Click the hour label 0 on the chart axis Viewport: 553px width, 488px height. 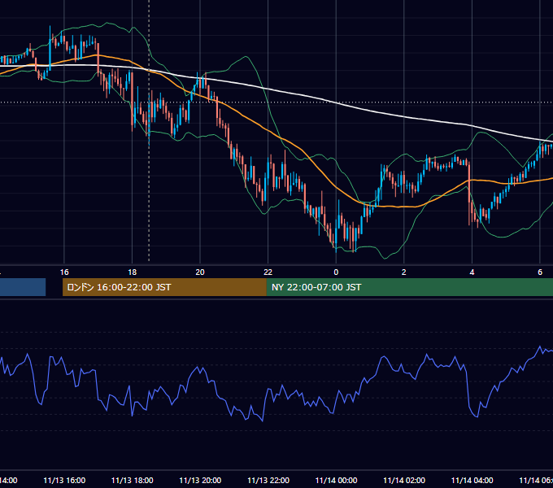pyautogui.click(x=336, y=272)
